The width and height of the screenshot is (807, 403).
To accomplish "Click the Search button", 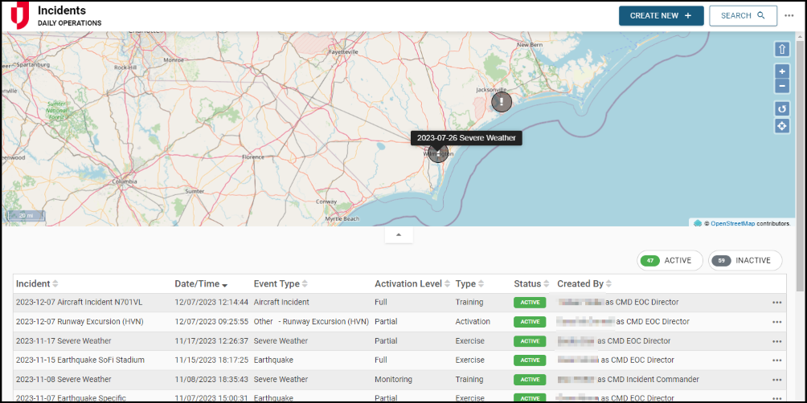I will click(743, 15).
